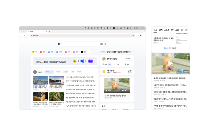Select the 심층탐사 news tab
The height and width of the screenshot is (136, 209).
(x=66, y=72)
